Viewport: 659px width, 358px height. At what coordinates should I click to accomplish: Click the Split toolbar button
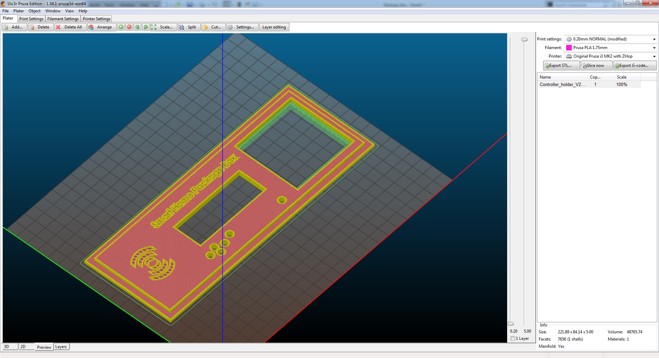tap(189, 27)
